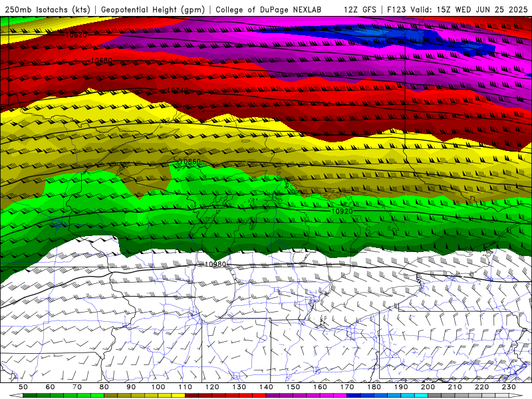The image size is (532, 399).
Task: Click the 50 value on the color scale
Action: point(23,387)
